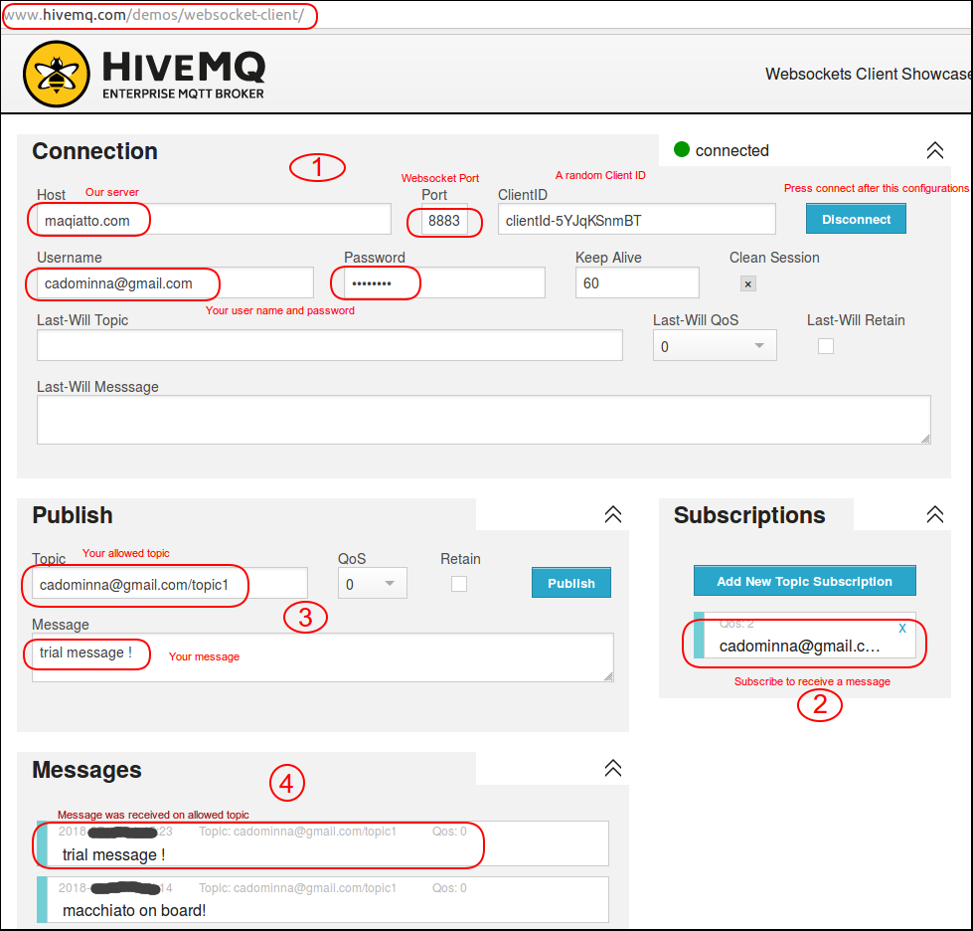Click the HiveMQ bee logo
973x931 pixels.
click(x=57, y=74)
